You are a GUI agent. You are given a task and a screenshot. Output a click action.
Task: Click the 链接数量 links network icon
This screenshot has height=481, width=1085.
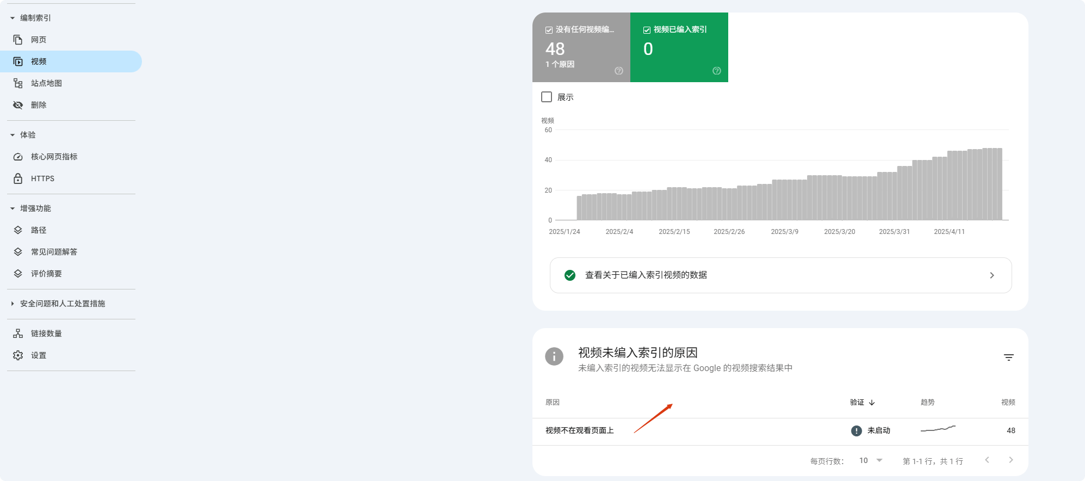(x=18, y=334)
